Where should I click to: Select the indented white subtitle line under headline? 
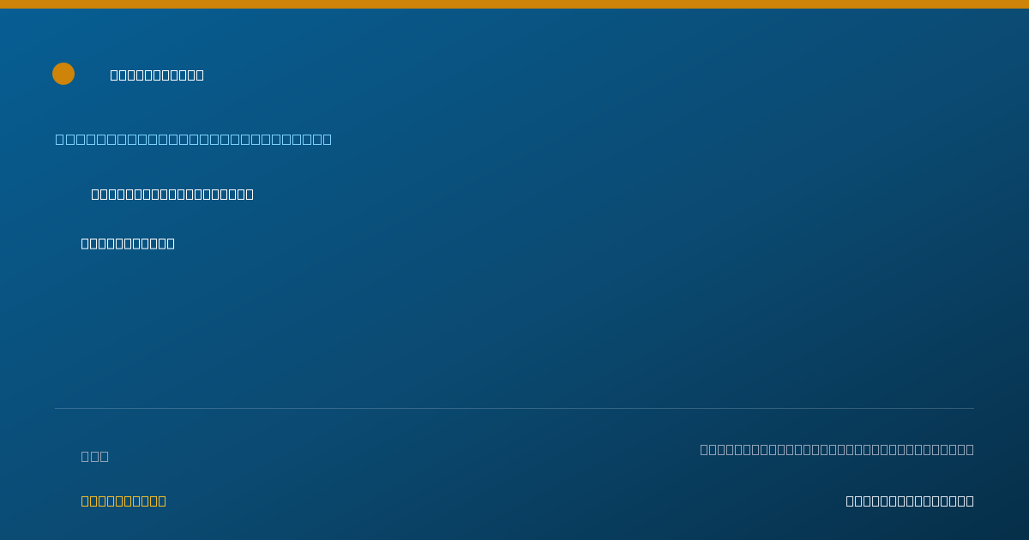[172, 194]
